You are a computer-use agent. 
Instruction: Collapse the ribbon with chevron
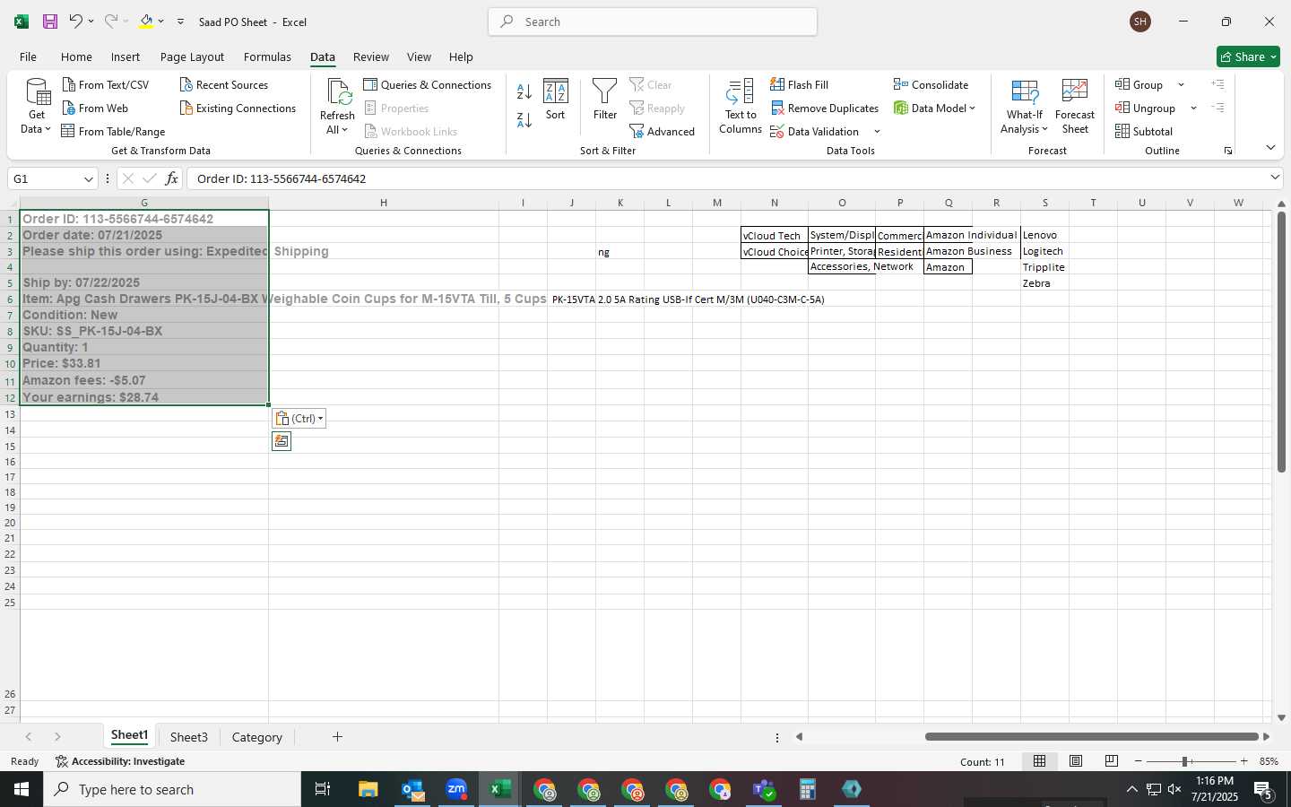pos(1270,148)
